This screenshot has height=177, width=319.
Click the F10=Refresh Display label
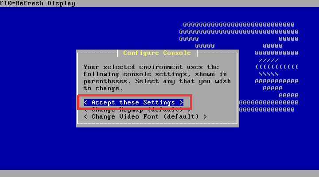coord(38,4)
